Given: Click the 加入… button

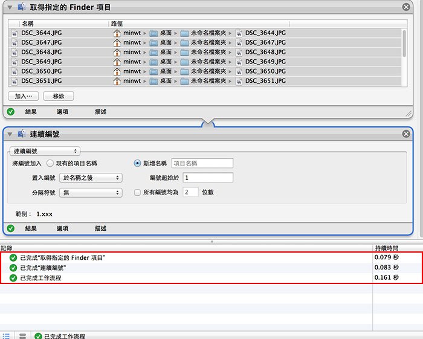Looking at the screenshot, I should click(23, 96).
